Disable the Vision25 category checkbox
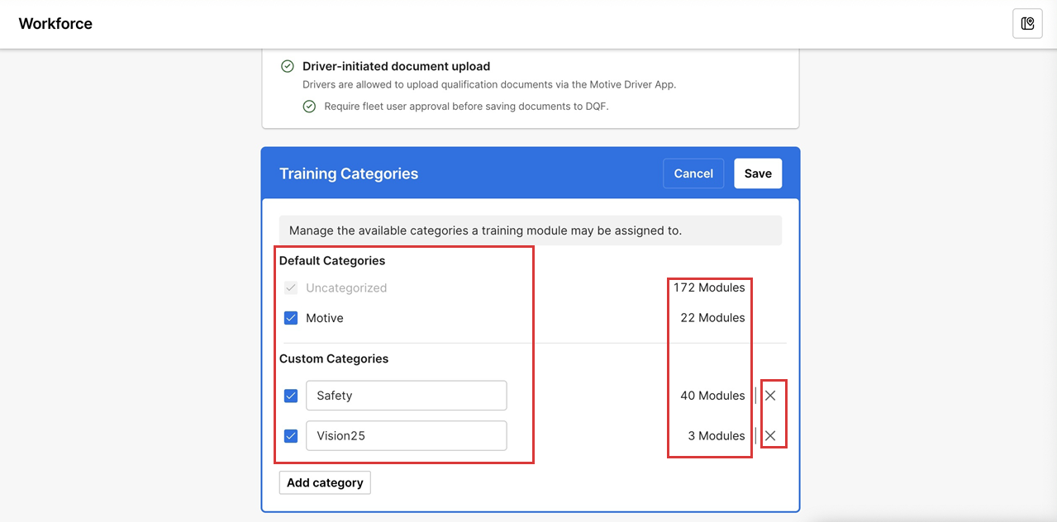 (291, 436)
